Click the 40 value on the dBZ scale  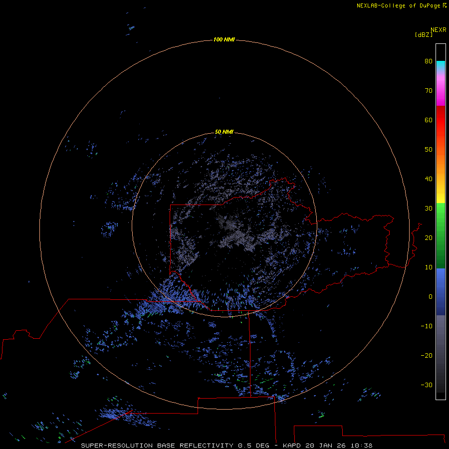point(429,179)
